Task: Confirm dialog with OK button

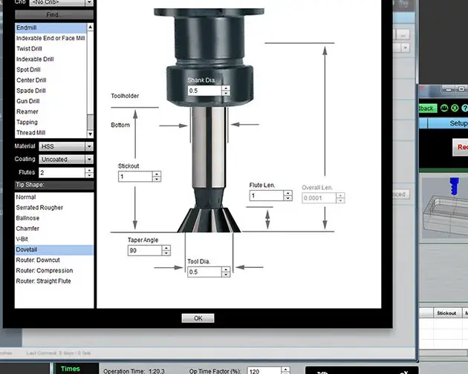Action: click(198, 318)
